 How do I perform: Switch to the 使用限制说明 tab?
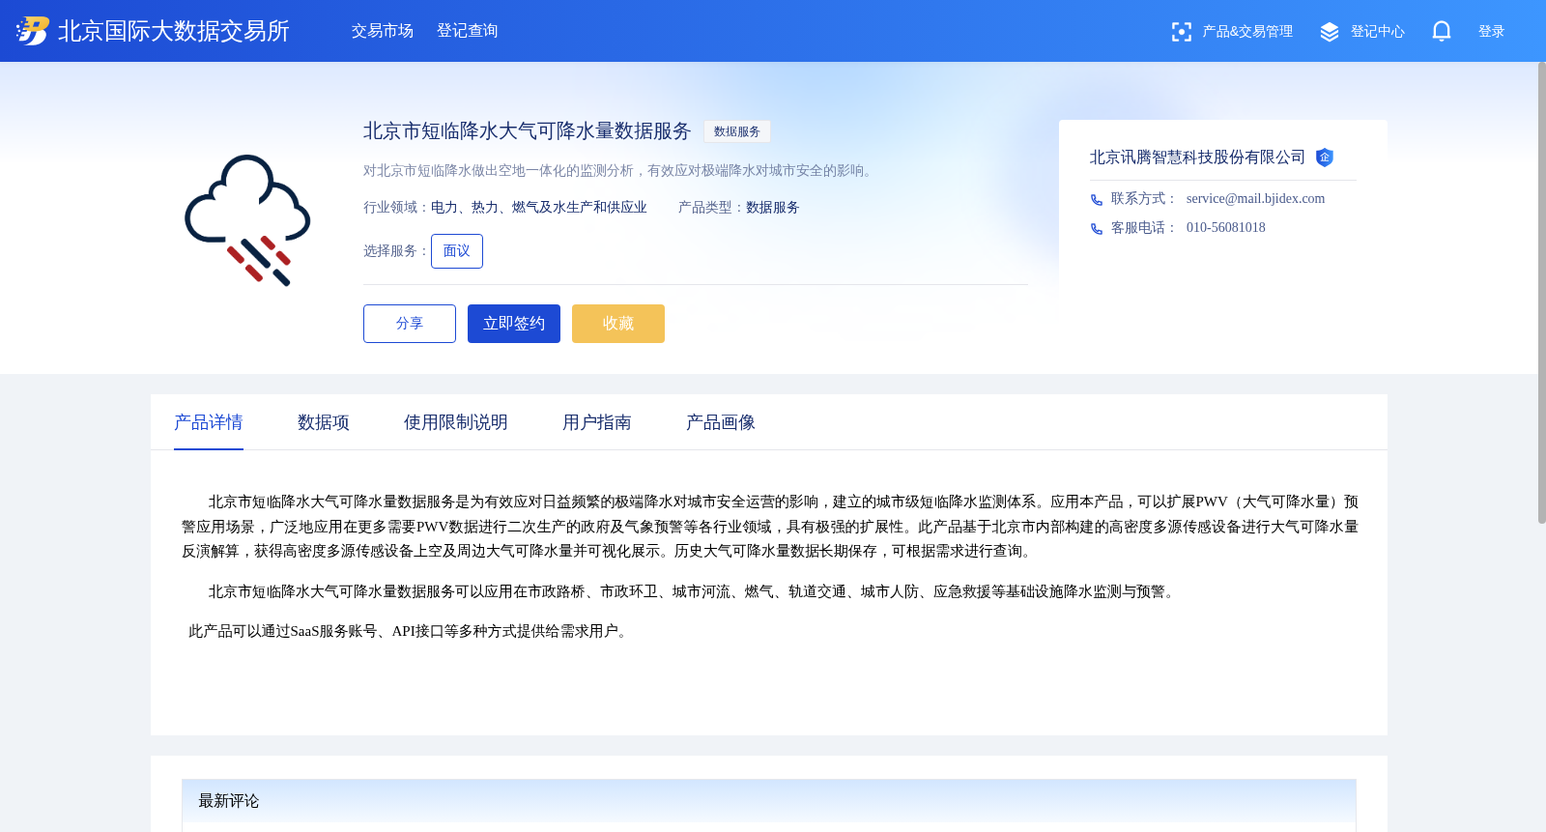pos(456,422)
